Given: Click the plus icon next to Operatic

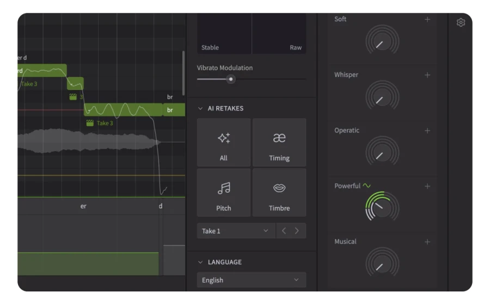Looking at the screenshot, I should (427, 131).
